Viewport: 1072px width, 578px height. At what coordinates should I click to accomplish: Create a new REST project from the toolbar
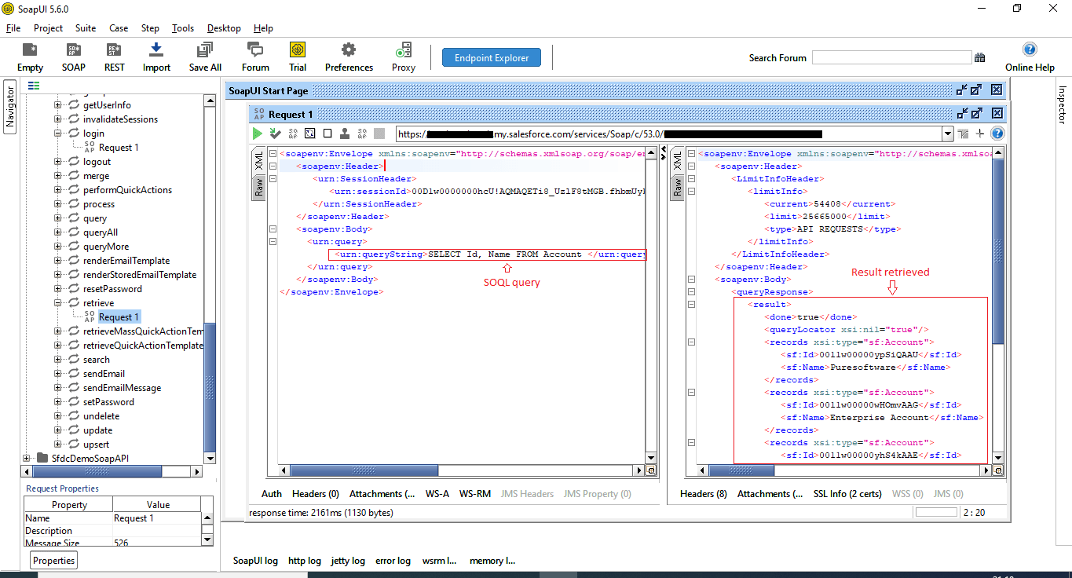click(x=115, y=50)
